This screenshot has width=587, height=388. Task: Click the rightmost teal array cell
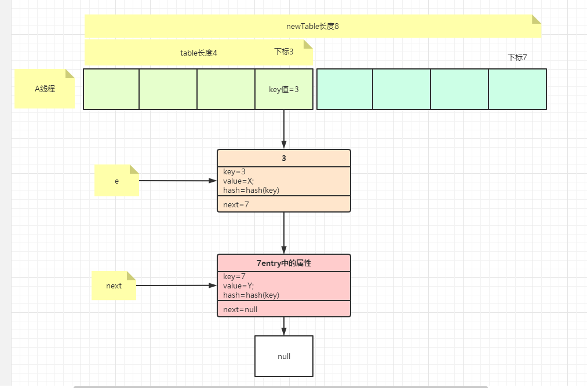[517, 89]
